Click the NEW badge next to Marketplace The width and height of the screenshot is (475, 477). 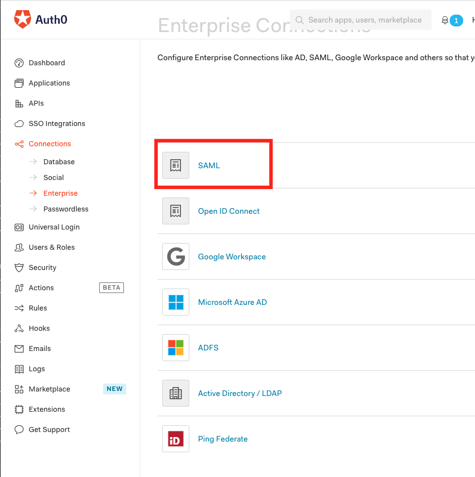(114, 389)
